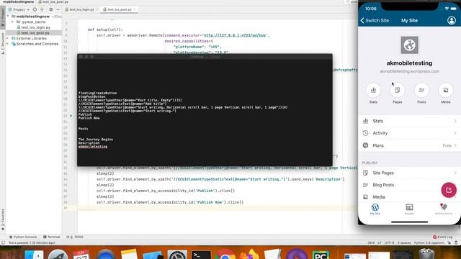
Task: Tap the Posts quick action circle
Action: point(421,90)
